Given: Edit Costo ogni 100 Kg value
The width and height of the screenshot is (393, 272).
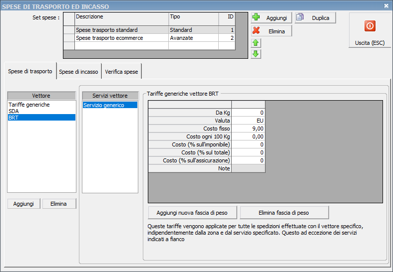Looking at the screenshot, I should click(248, 136).
